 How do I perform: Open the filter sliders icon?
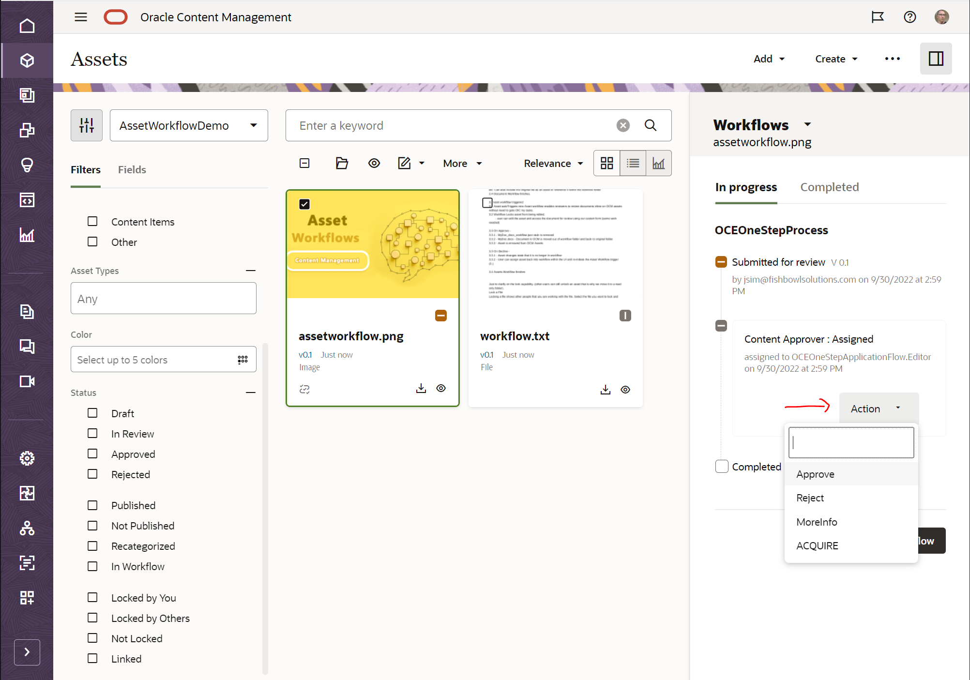coord(87,125)
